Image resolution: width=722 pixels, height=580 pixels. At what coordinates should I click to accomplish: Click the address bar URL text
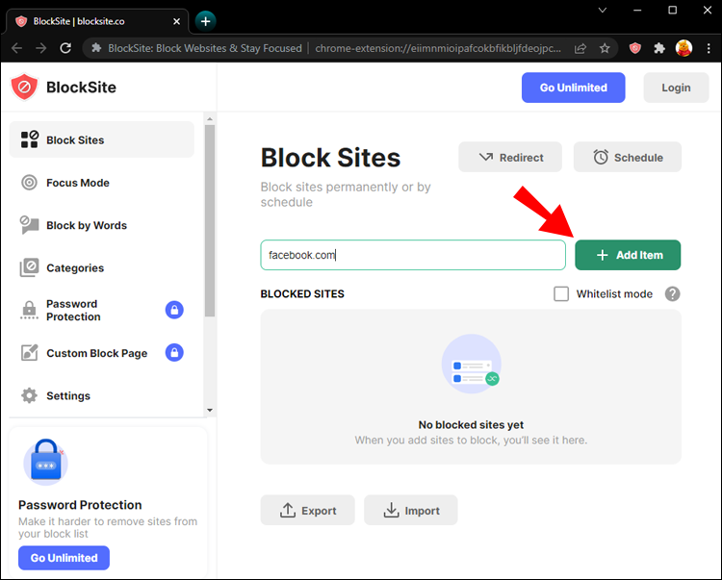click(x=438, y=48)
